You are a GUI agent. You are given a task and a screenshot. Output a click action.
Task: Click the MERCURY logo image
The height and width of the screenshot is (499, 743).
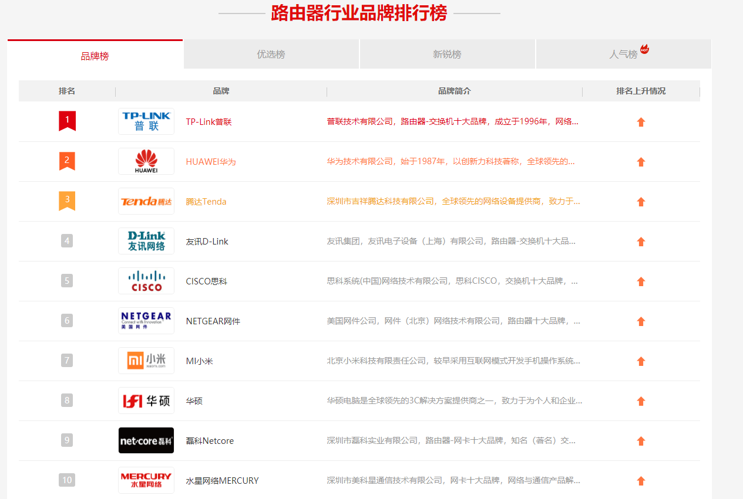146,480
